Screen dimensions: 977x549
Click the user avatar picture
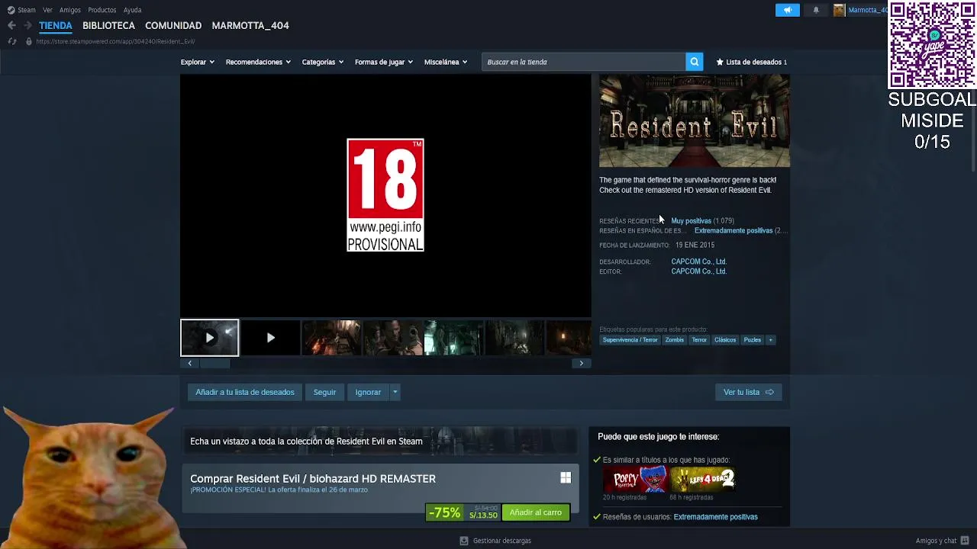pyautogui.click(x=840, y=10)
